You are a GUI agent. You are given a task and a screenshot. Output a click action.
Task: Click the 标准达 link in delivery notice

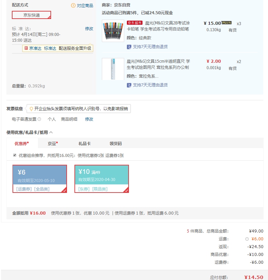click(50, 48)
